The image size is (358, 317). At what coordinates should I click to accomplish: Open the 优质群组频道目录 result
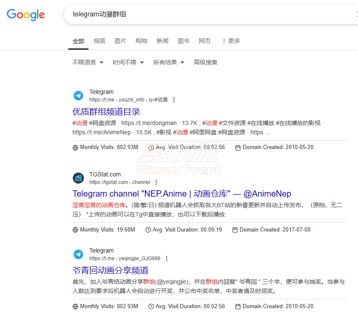[106, 112]
